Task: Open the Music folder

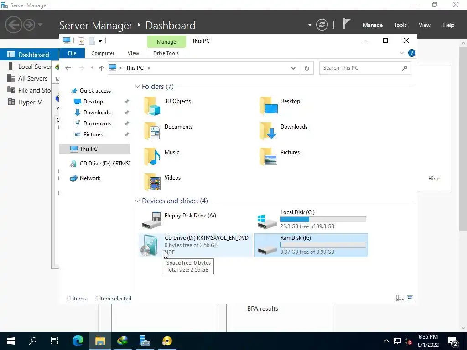Action: [162, 157]
